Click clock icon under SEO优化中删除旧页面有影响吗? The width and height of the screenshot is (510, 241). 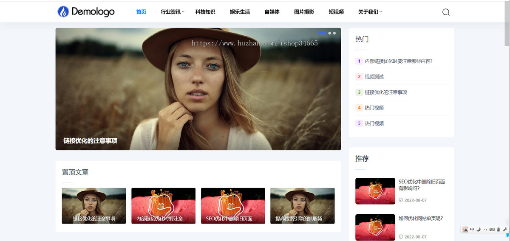click(400, 200)
